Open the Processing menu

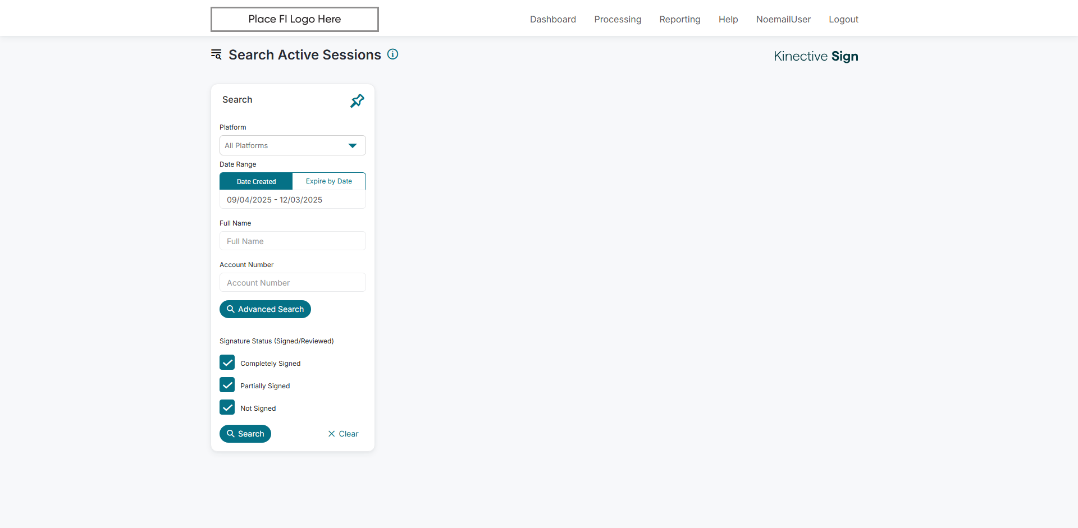tap(617, 19)
